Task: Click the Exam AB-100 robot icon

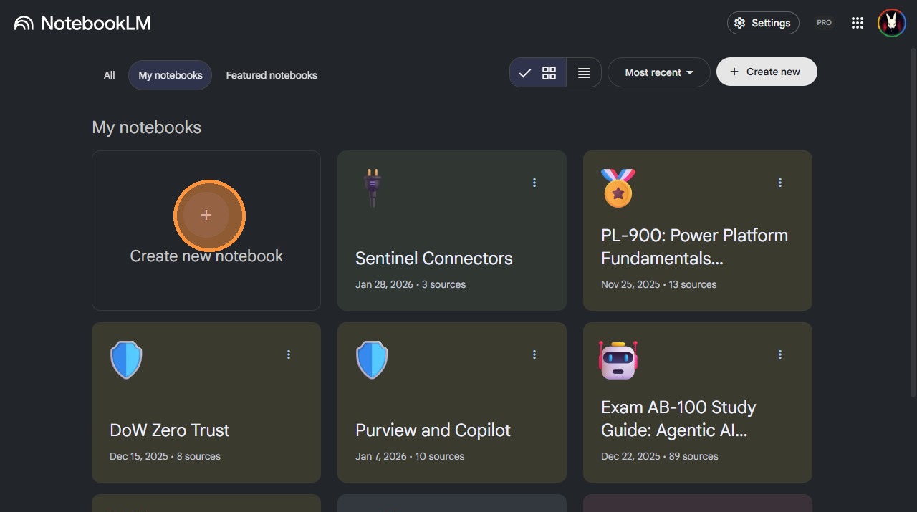Action: click(x=618, y=359)
